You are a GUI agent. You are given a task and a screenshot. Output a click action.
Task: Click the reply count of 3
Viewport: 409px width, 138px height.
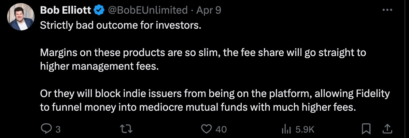pyautogui.click(x=58, y=129)
